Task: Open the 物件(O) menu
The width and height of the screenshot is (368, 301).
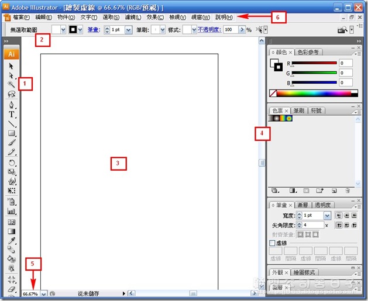Action: point(66,17)
